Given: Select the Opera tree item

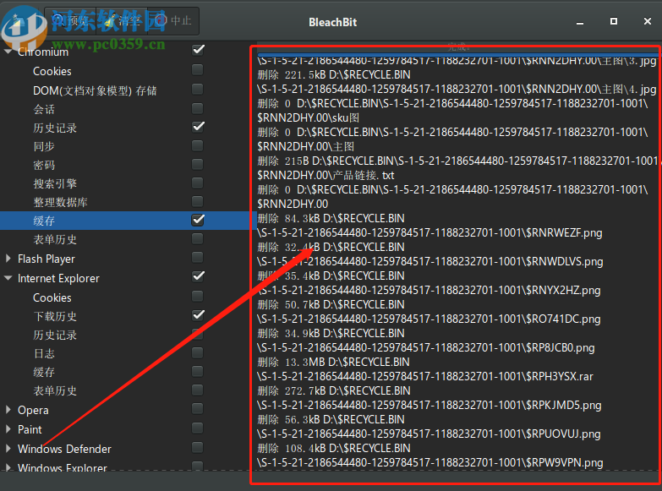Looking at the screenshot, I should 33,410.
